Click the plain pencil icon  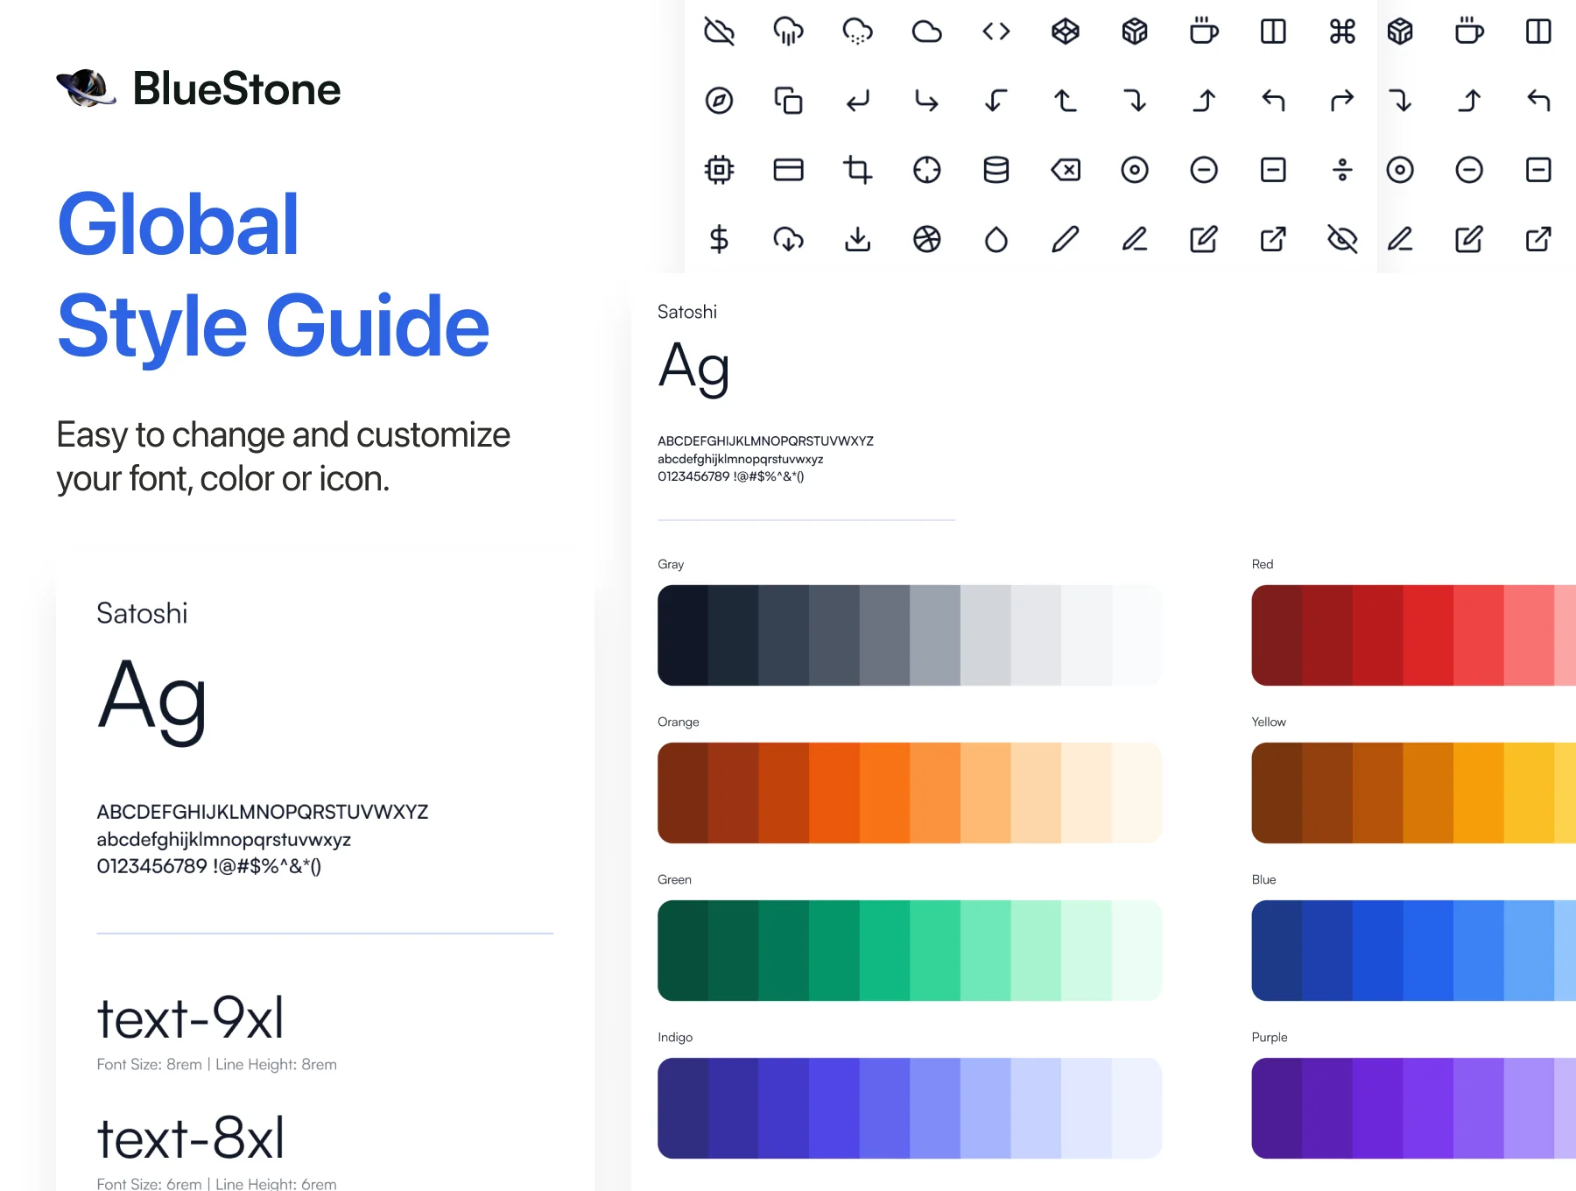point(1065,239)
